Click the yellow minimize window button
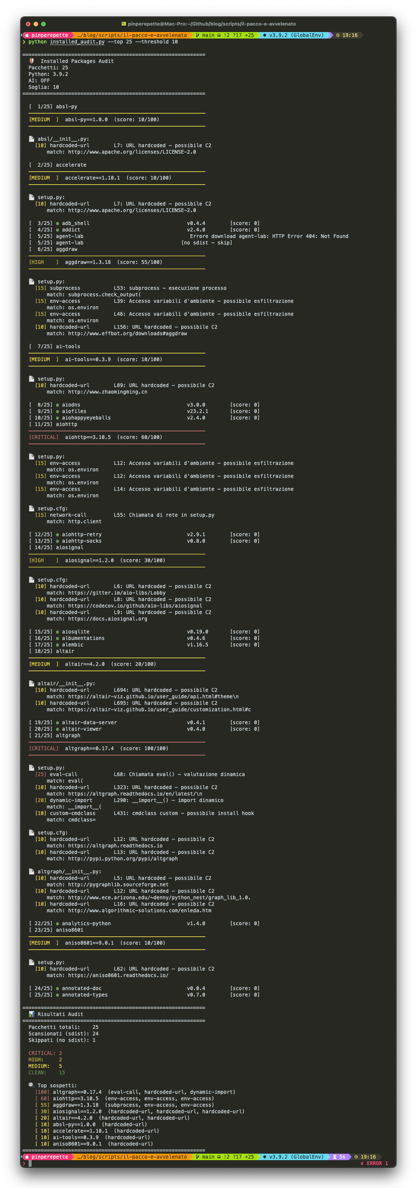Image resolution: width=419 pixels, height=1188 pixels. point(36,24)
